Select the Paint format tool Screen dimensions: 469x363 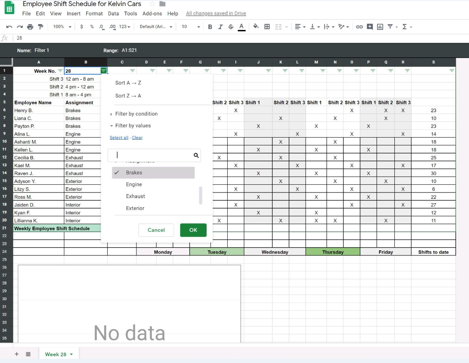point(41,27)
